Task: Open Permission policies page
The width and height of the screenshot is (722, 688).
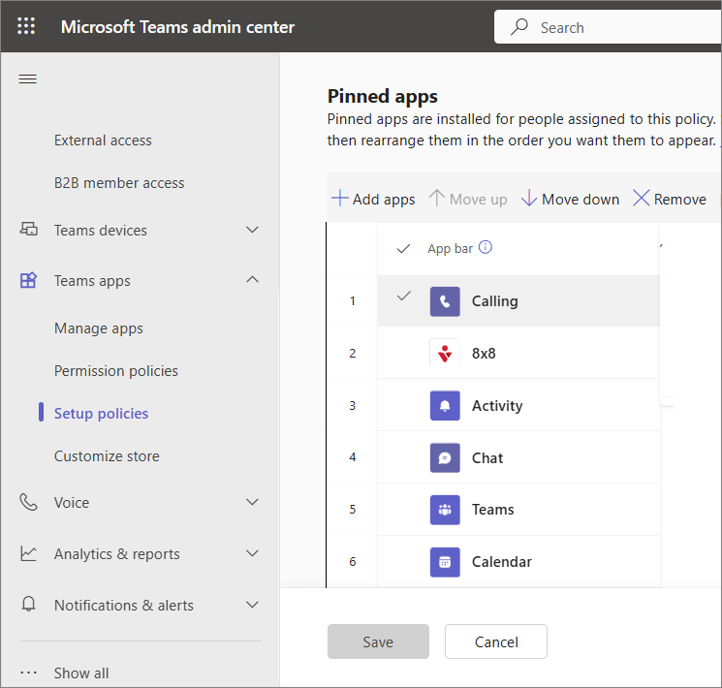Action: pyautogui.click(x=116, y=371)
